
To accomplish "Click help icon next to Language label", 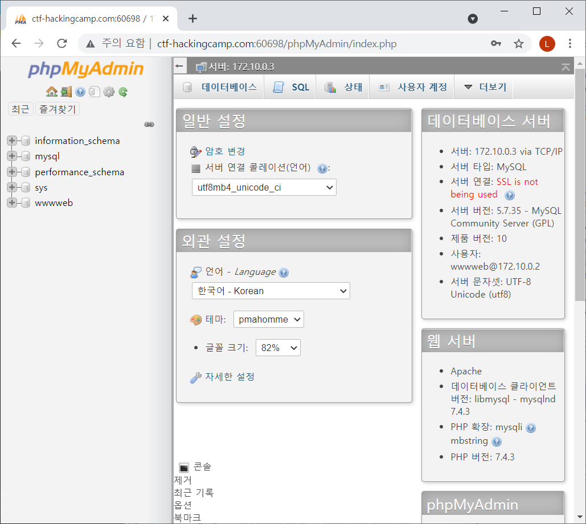I will [x=284, y=273].
